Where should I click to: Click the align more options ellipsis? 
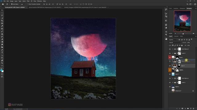(x=70, y=4)
